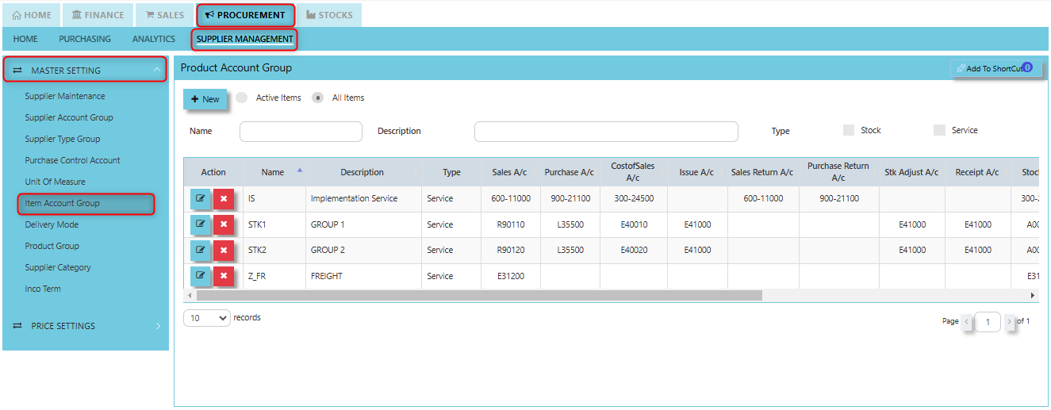Open Delivery Mode in the sidebar
This screenshot has width=1051, height=410.
[x=52, y=224]
